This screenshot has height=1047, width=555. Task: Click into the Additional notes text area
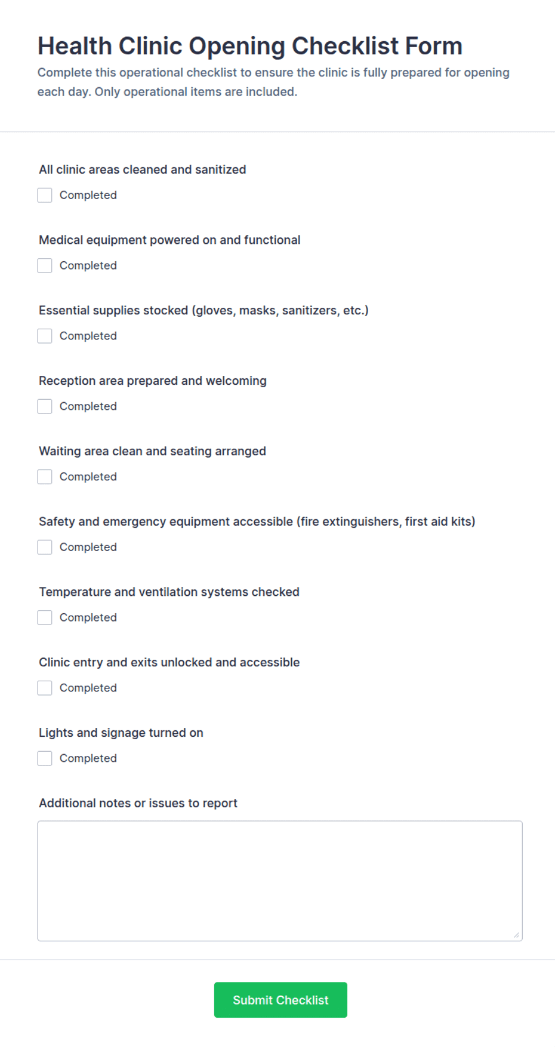coord(280,881)
